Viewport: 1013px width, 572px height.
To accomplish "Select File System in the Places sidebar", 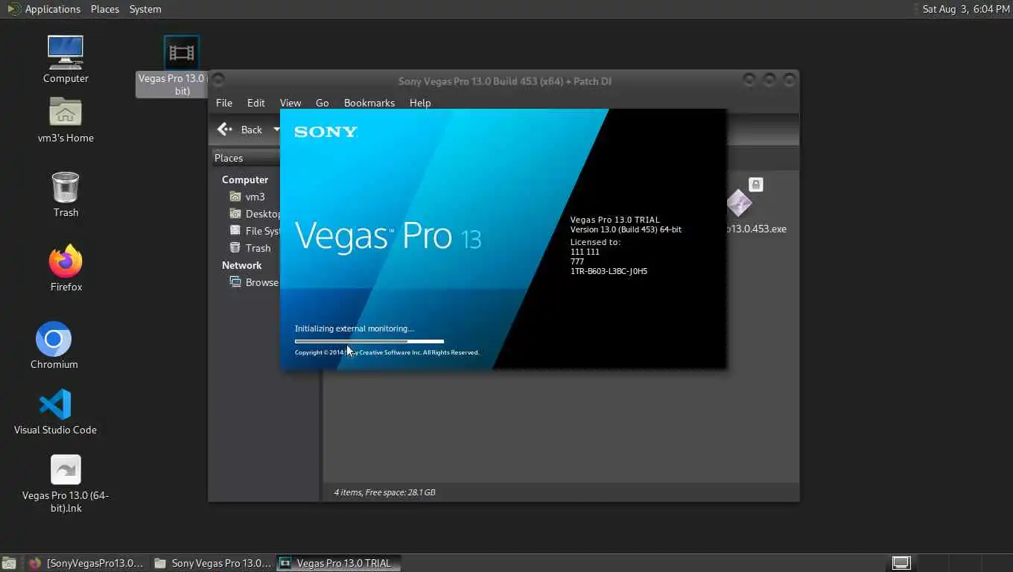I will coord(255,231).
